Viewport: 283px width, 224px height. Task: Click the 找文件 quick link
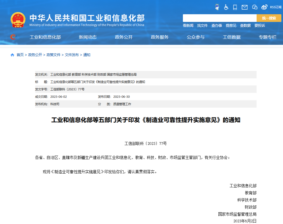202,25
